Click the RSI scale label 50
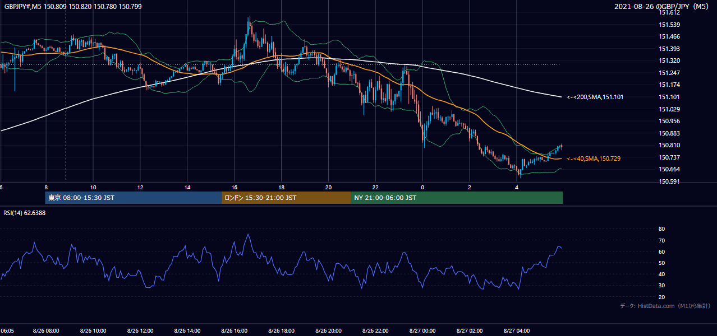 661,263
